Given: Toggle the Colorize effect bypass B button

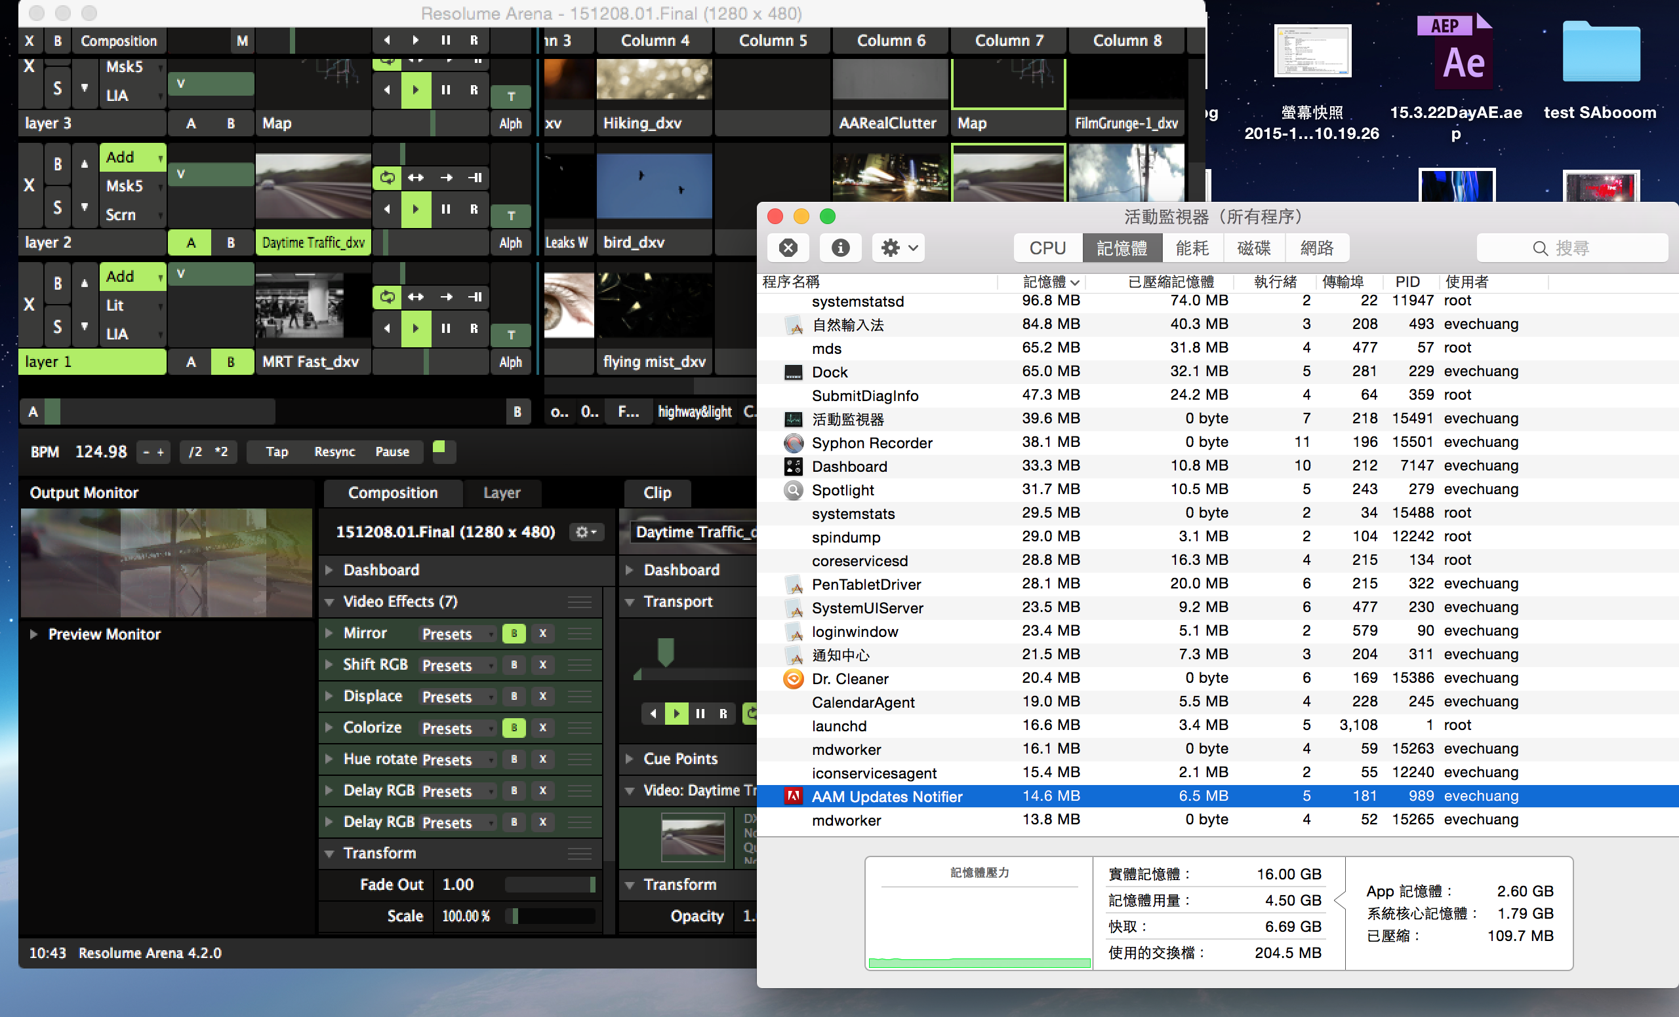Looking at the screenshot, I should (514, 728).
